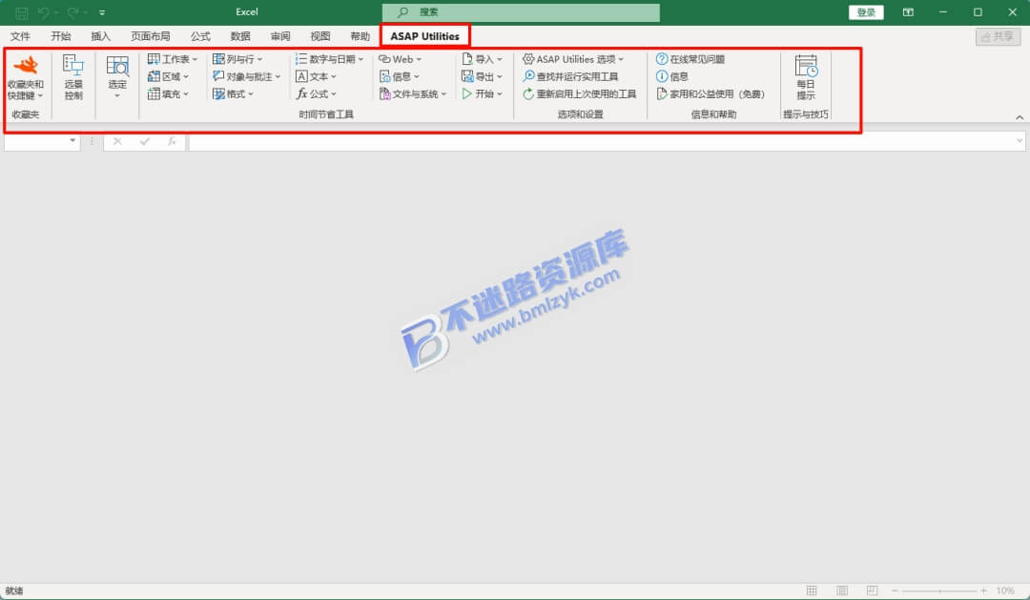Open Tip of the Day (每日提示)
Image resolution: width=1030 pixels, height=600 pixels.
(806, 77)
